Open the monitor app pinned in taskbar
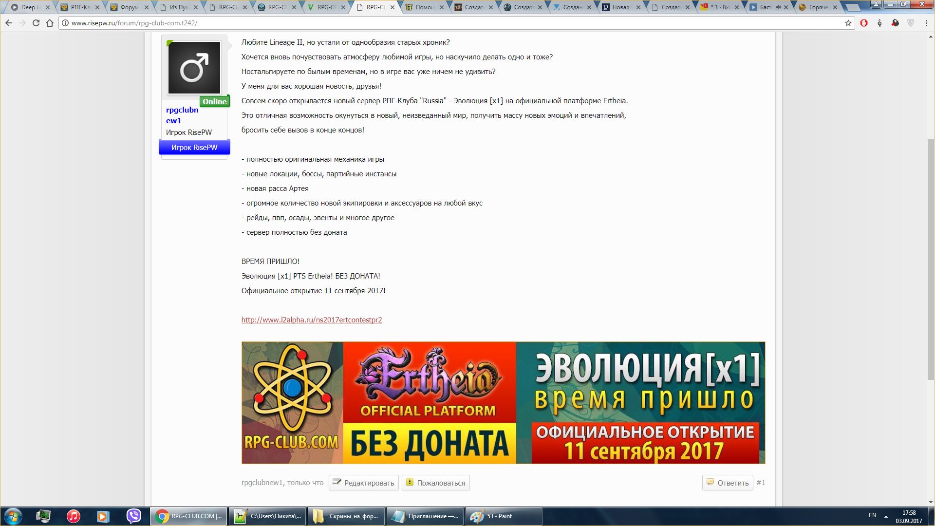This screenshot has height=526, width=935. (x=43, y=516)
